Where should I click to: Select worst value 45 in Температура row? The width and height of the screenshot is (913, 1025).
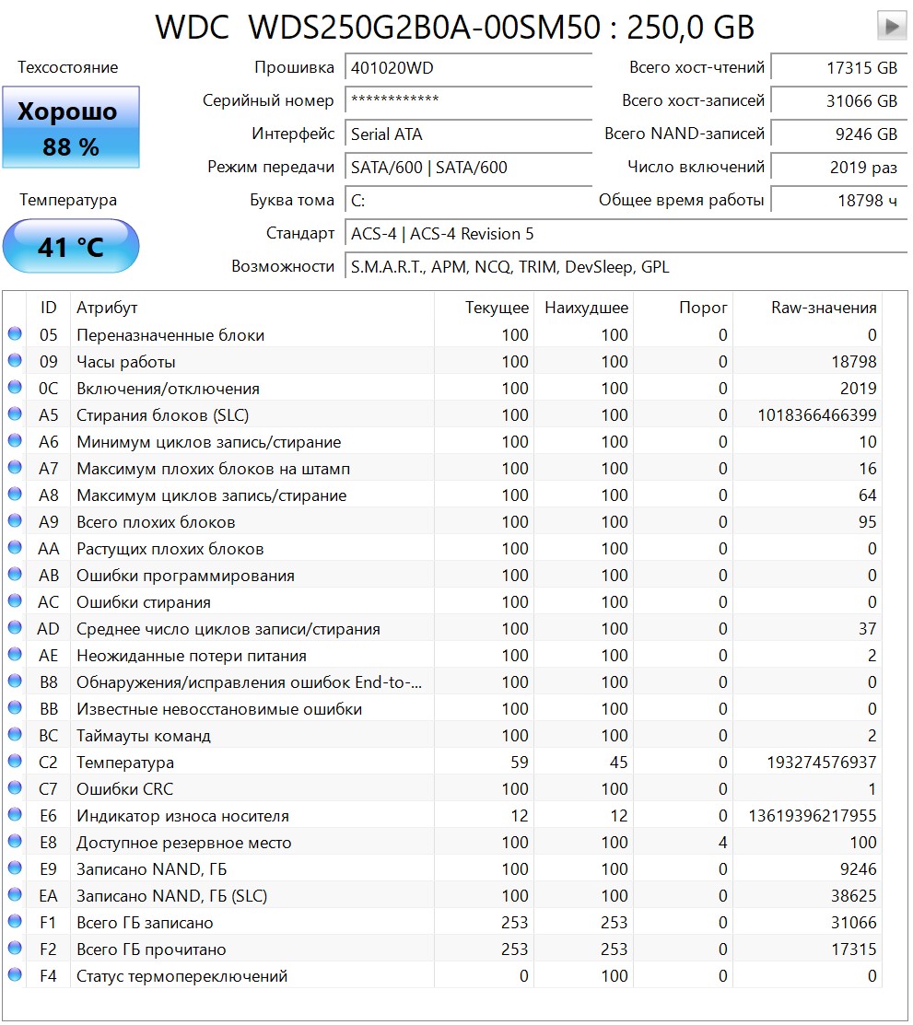pyautogui.click(x=619, y=763)
